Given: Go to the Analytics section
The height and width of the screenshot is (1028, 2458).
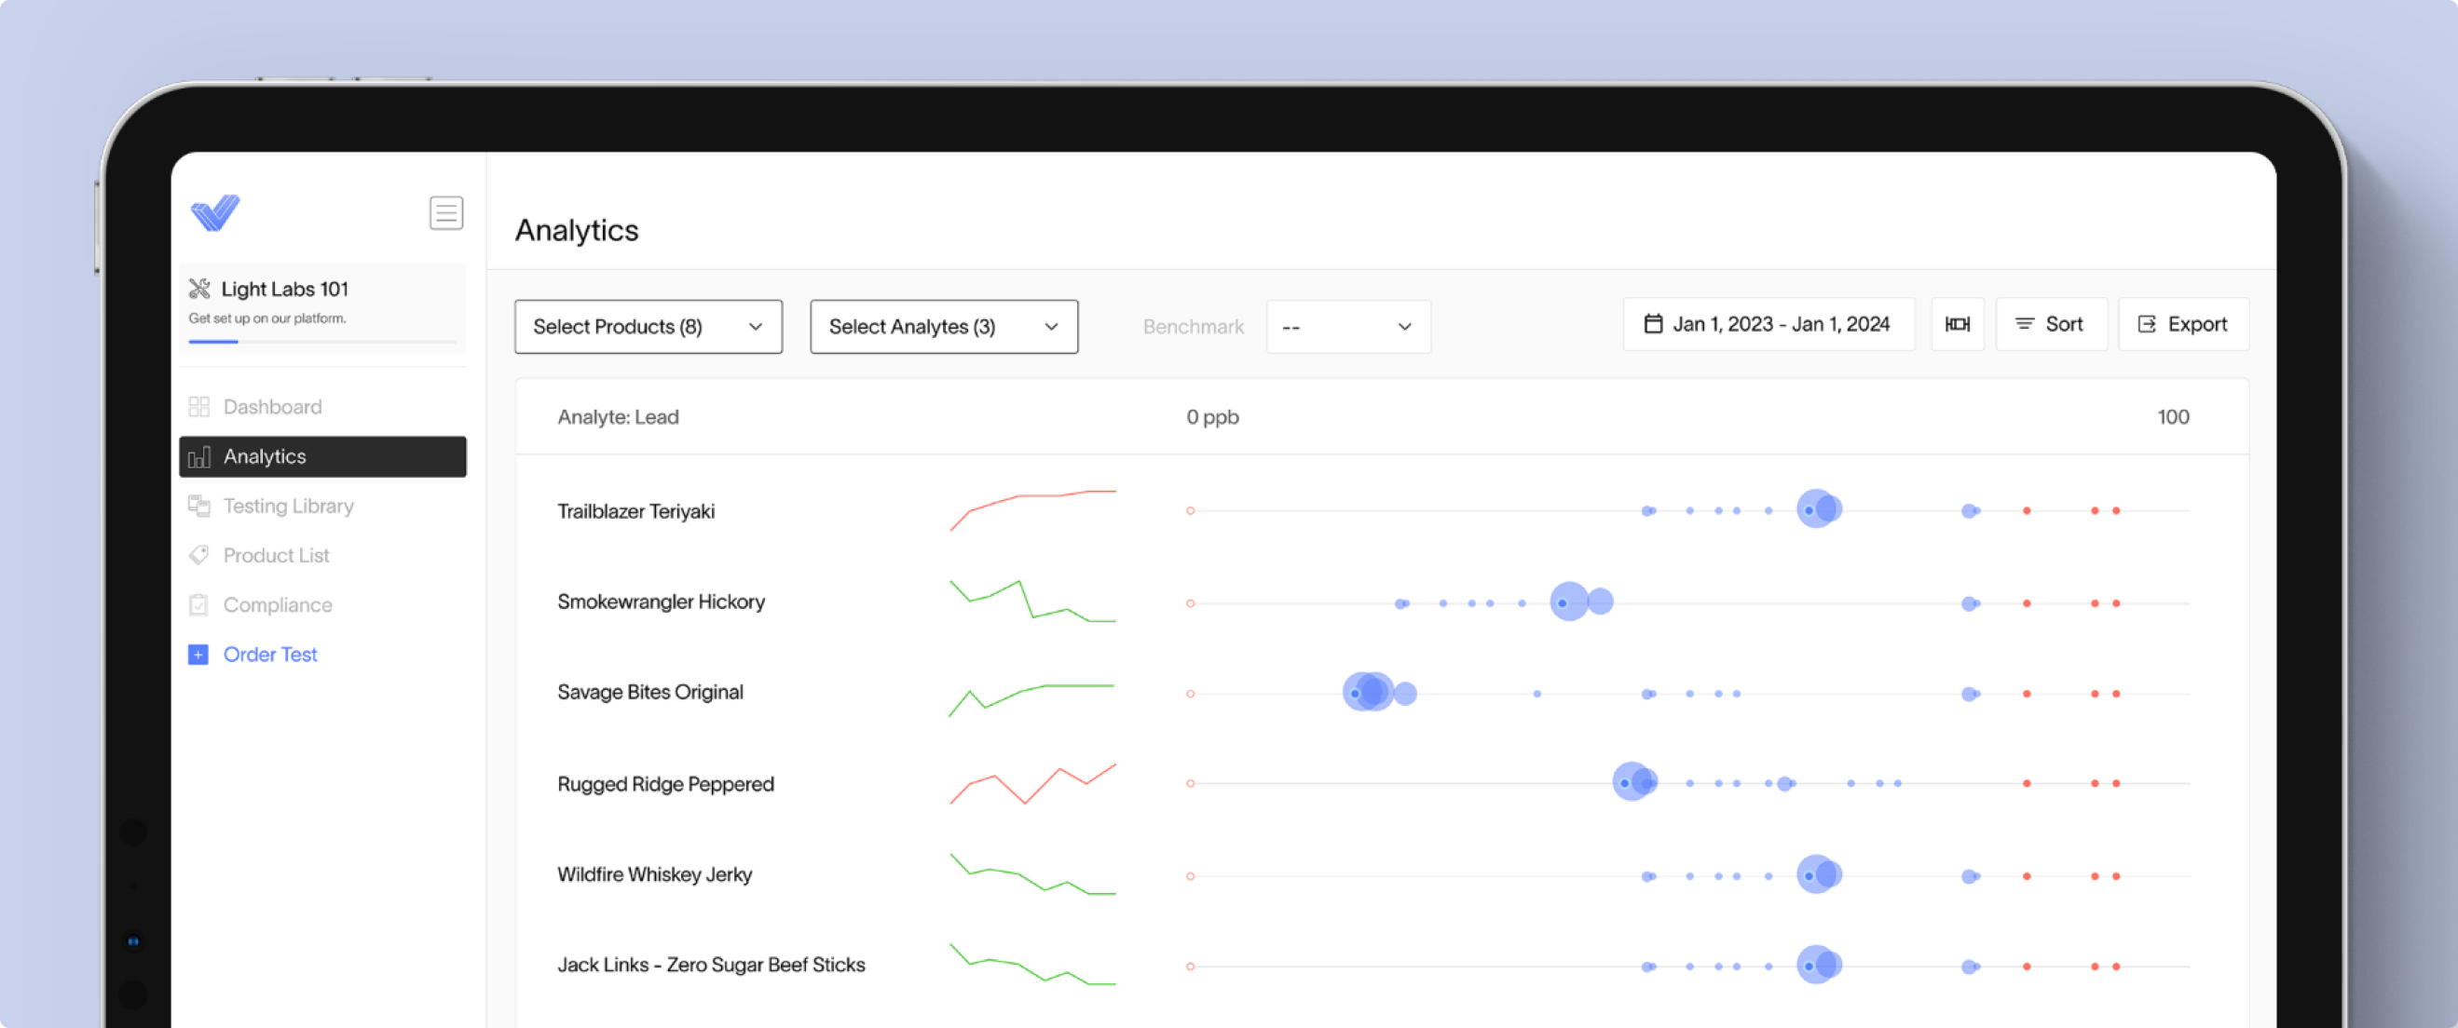Looking at the screenshot, I should point(322,457).
